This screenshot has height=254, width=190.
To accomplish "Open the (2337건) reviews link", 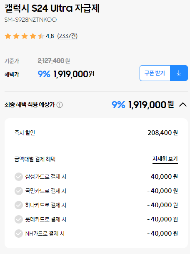I will tap(67, 36).
